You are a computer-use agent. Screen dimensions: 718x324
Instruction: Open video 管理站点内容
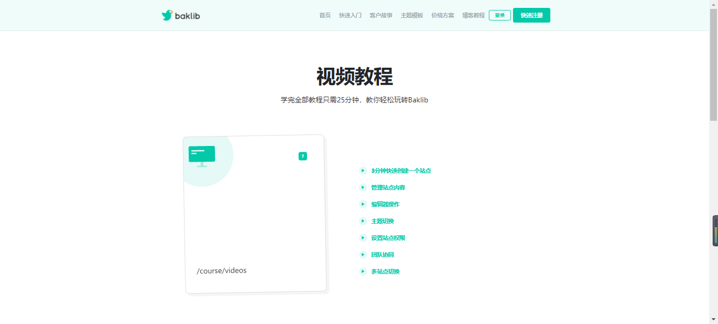pyautogui.click(x=388, y=187)
